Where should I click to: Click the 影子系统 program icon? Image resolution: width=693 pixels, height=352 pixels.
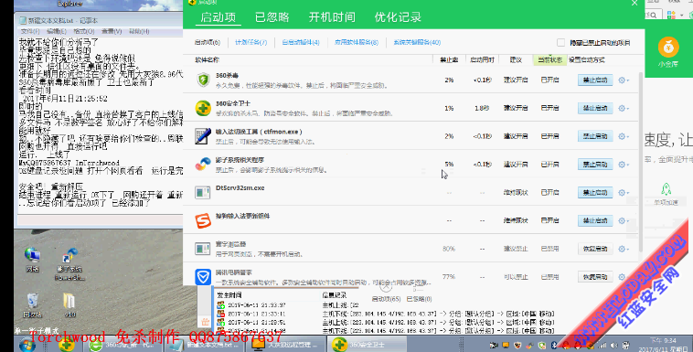click(x=203, y=164)
